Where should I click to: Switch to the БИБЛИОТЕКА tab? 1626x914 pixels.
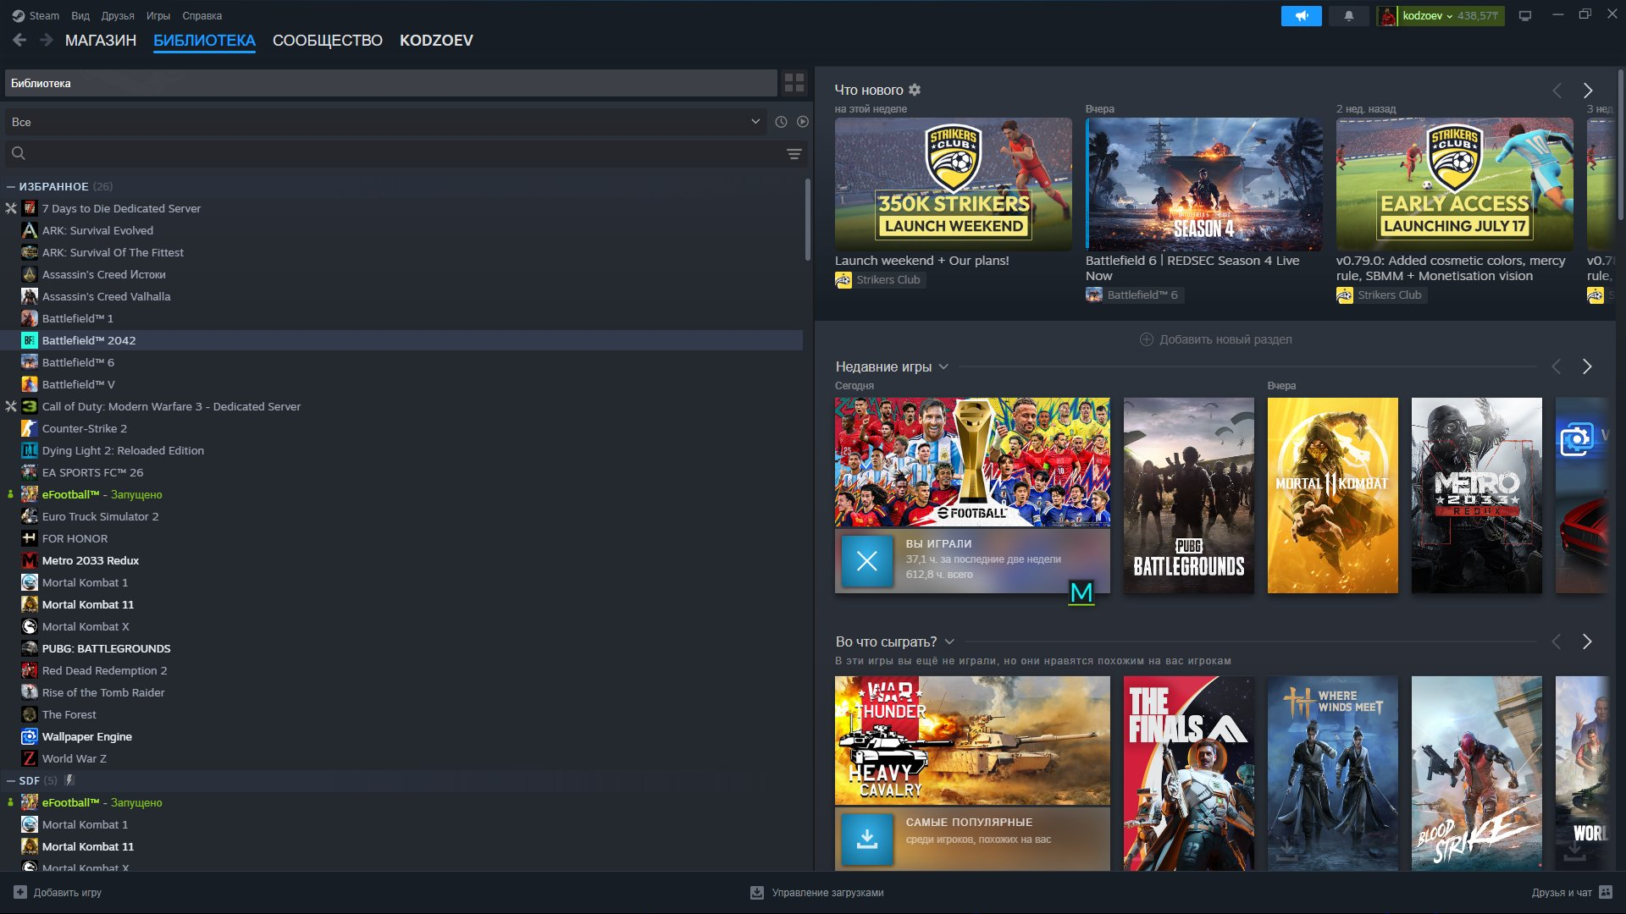coord(204,41)
